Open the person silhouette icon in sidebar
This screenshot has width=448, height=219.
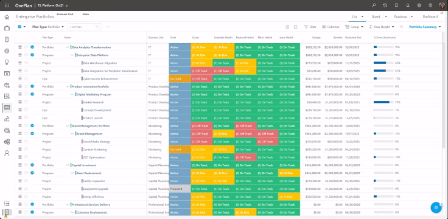[x=7, y=153]
